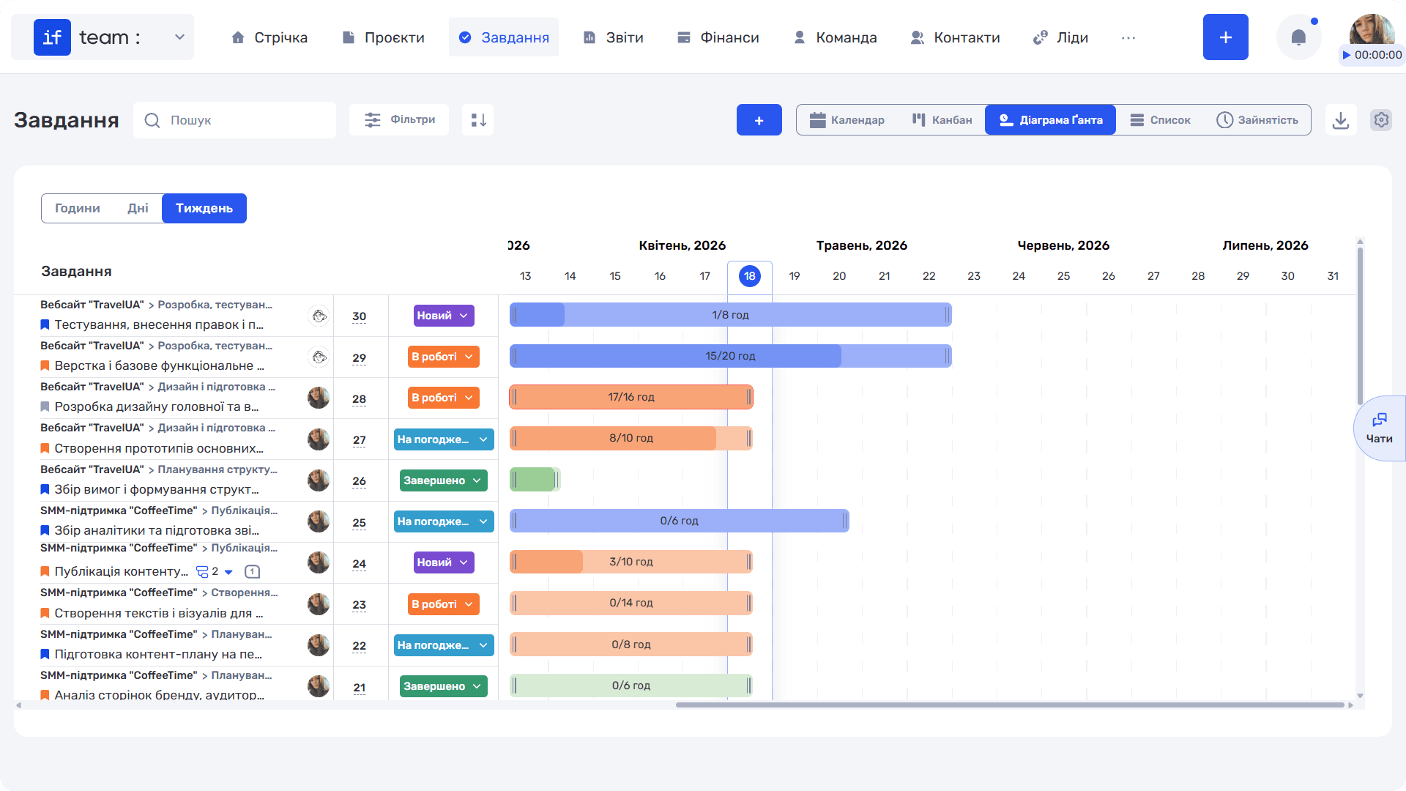Viewport: 1406px width, 791px height.
Task: Change Завершено status of task 26
Action: coord(444,480)
